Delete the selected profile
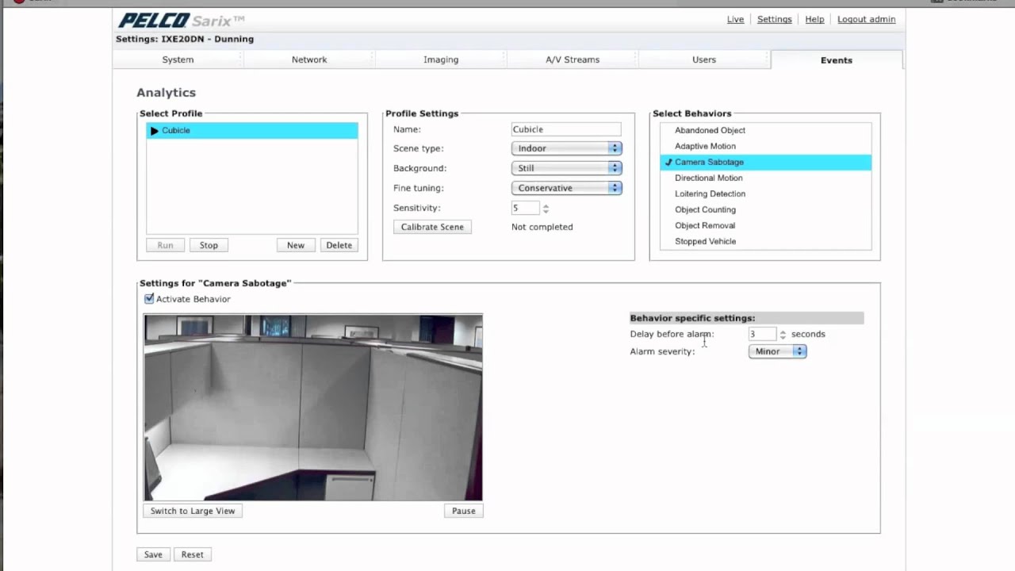 point(339,245)
